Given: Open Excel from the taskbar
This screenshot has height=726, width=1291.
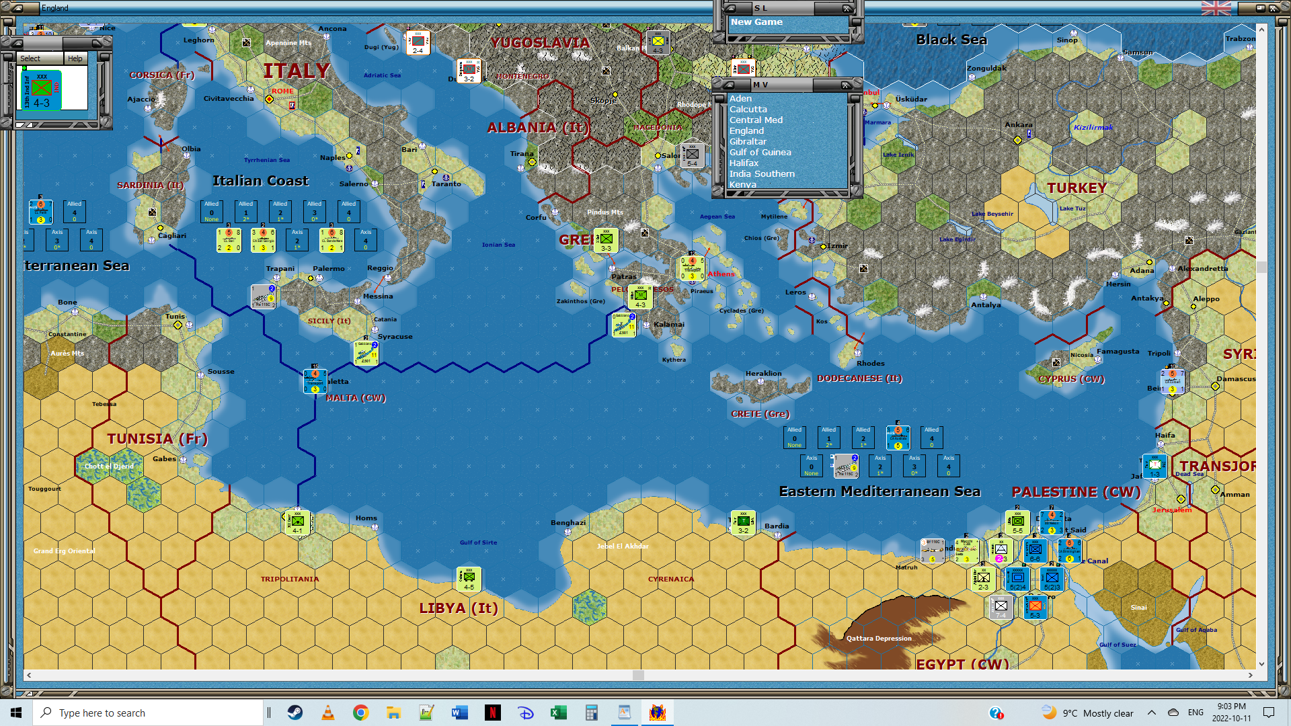Looking at the screenshot, I should (x=559, y=713).
